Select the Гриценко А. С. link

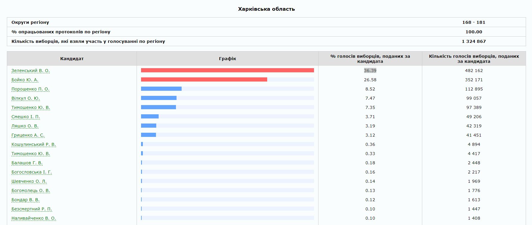click(28, 135)
